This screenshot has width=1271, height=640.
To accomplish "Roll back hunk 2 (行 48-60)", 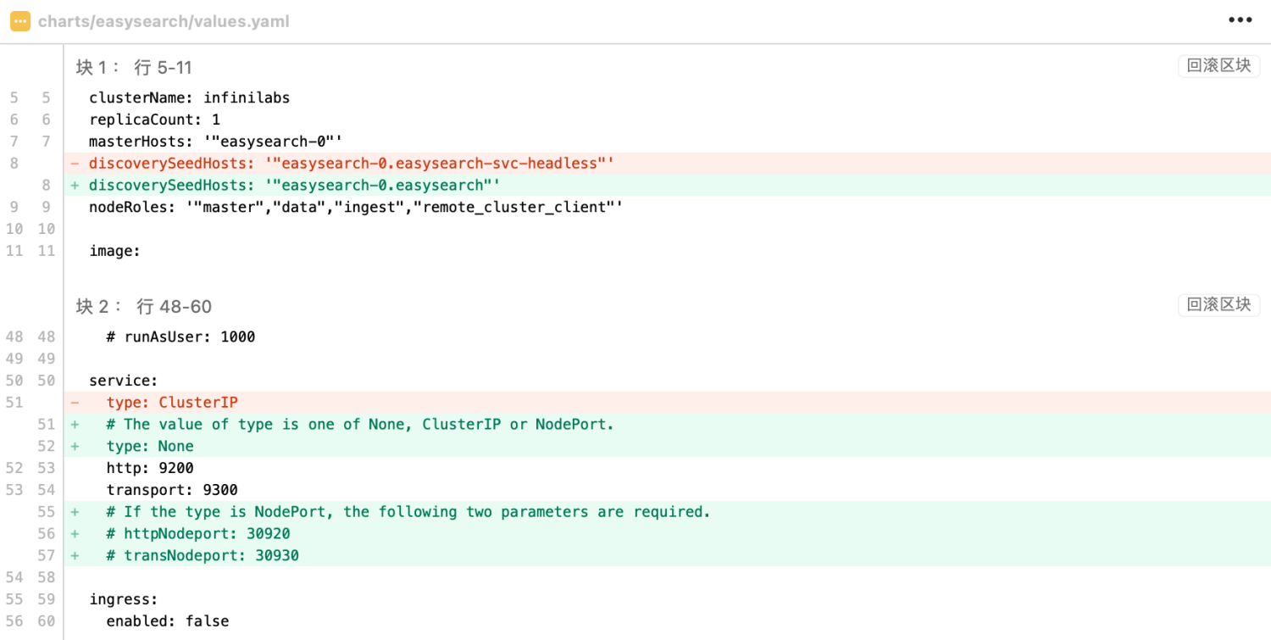I will point(1218,305).
